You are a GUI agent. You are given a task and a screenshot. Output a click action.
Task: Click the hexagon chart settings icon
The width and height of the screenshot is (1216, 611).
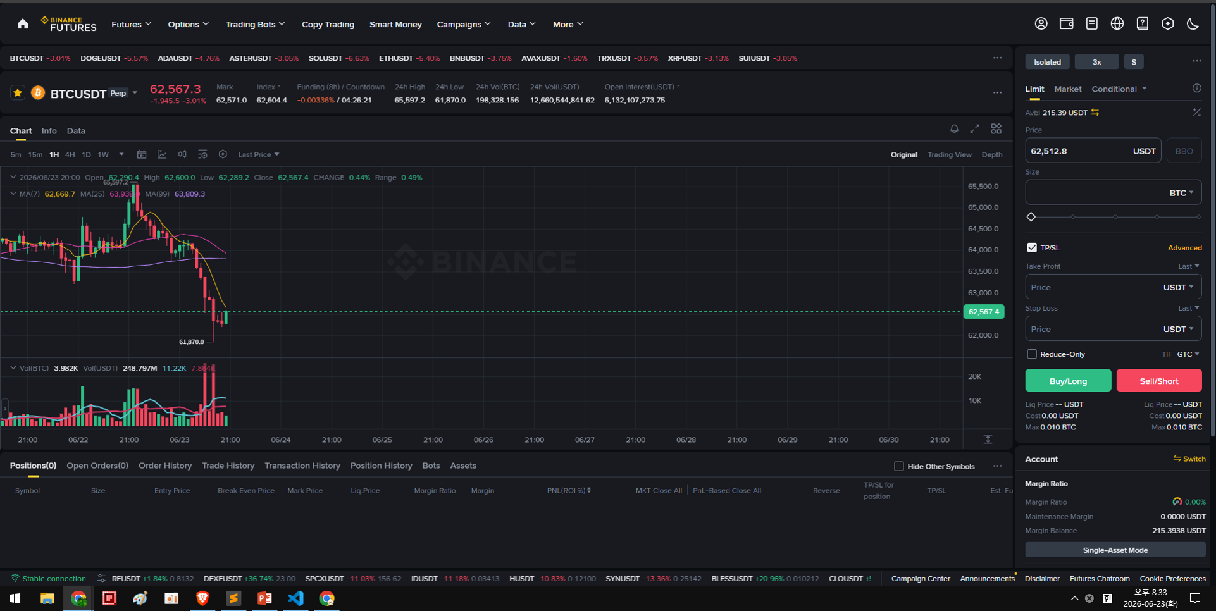[223, 154]
